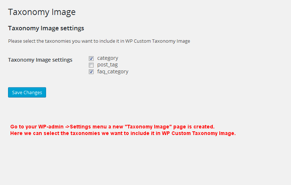The width and height of the screenshot is (291, 185).
Task: Click the bold Taxonomy Image settings heading
Action: click(x=46, y=28)
